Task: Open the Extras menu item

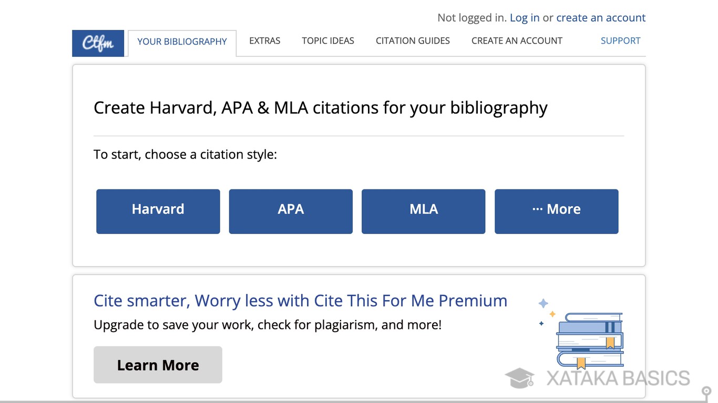Action: click(264, 41)
